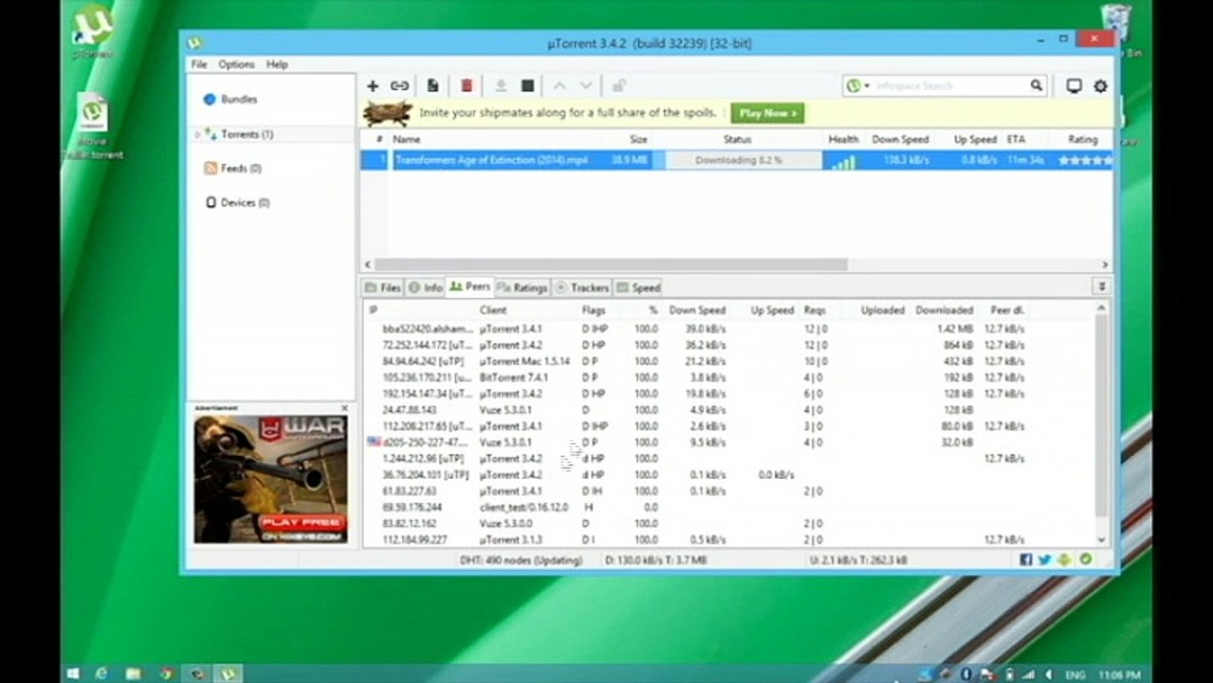
Task: Open Preferences gear icon
Action: coord(1100,86)
